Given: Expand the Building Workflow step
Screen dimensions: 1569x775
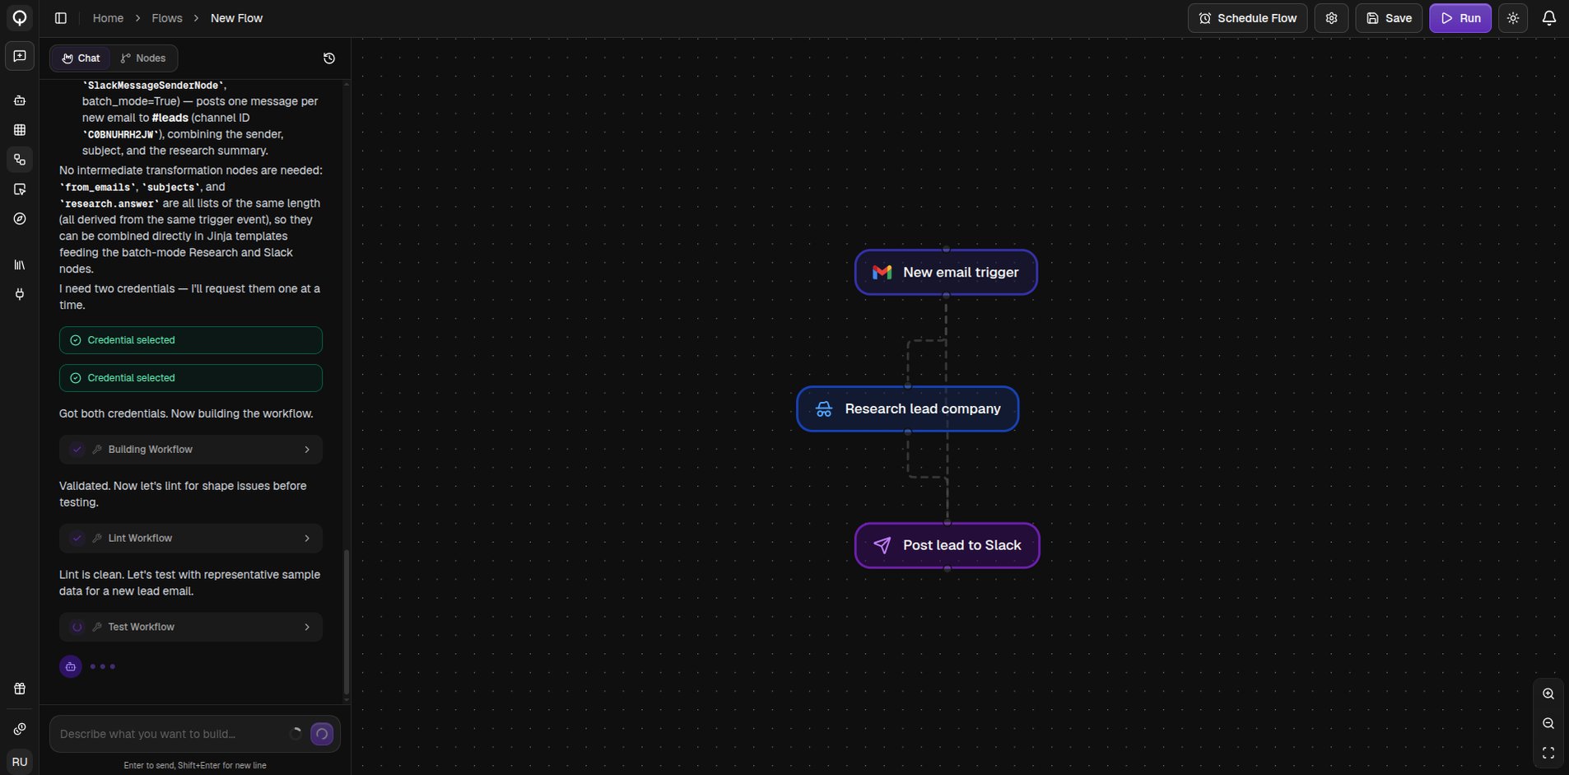Looking at the screenshot, I should (x=191, y=450).
